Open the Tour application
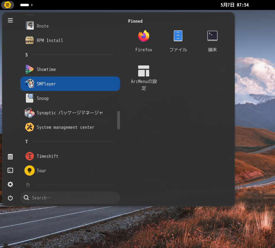The height and width of the screenshot is (248, 275). [x=70, y=170]
